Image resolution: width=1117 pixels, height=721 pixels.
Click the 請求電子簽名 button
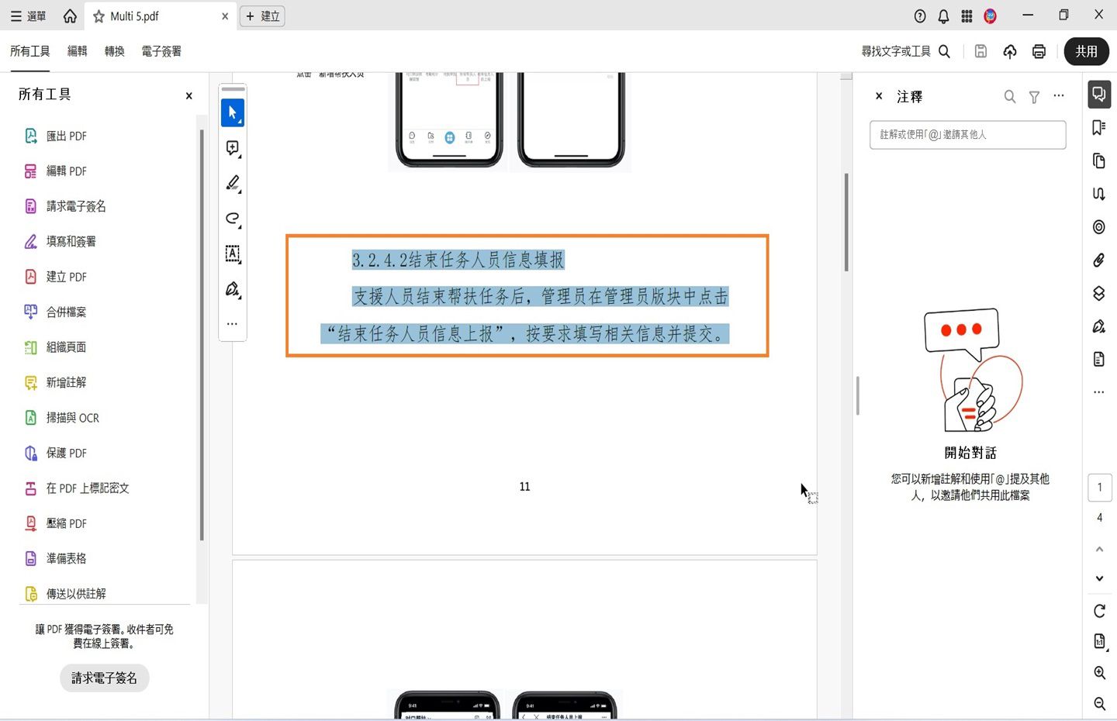point(104,677)
